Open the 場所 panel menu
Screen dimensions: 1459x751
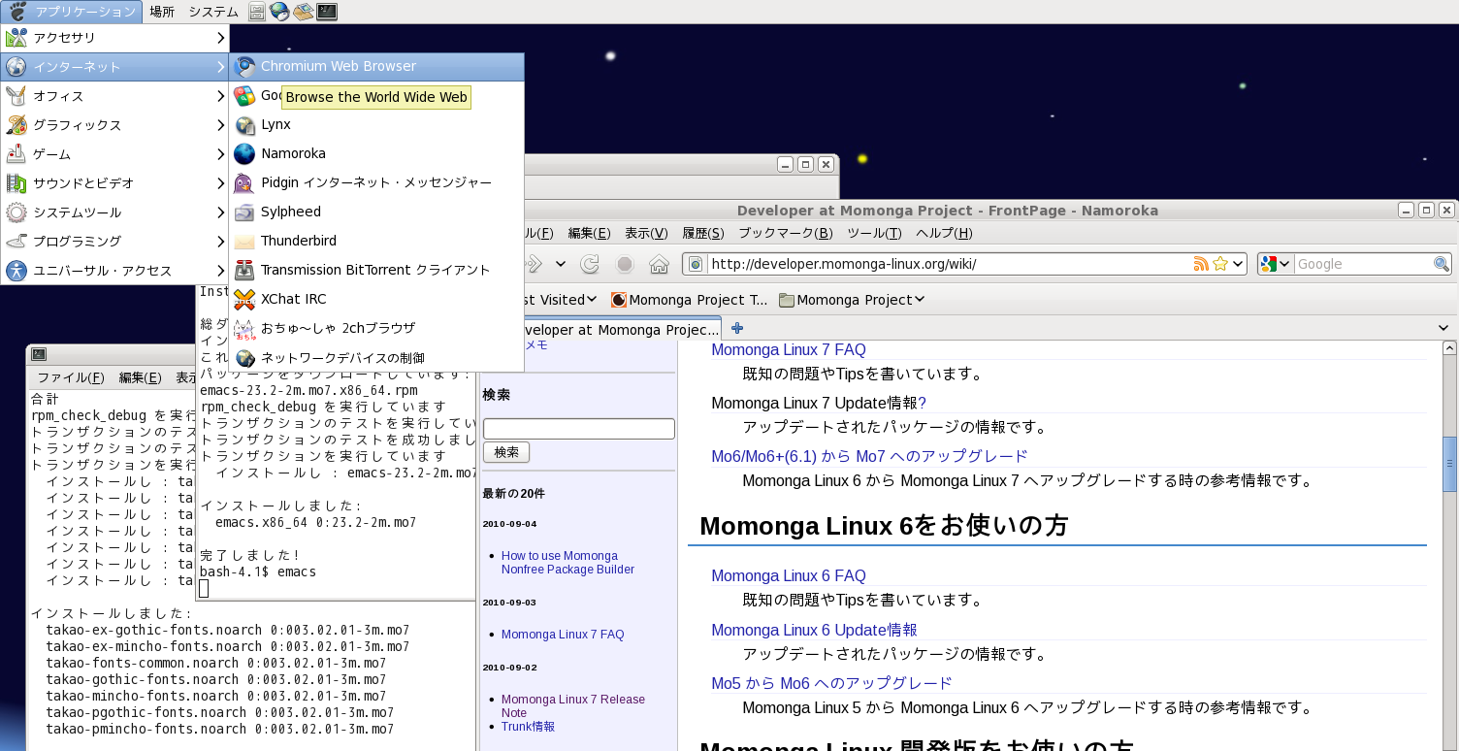[x=162, y=12]
